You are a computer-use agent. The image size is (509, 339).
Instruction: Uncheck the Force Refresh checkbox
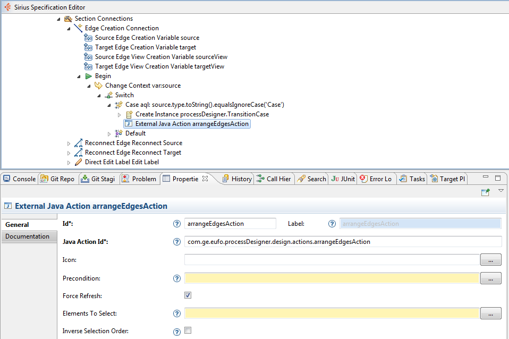pyautogui.click(x=188, y=295)
